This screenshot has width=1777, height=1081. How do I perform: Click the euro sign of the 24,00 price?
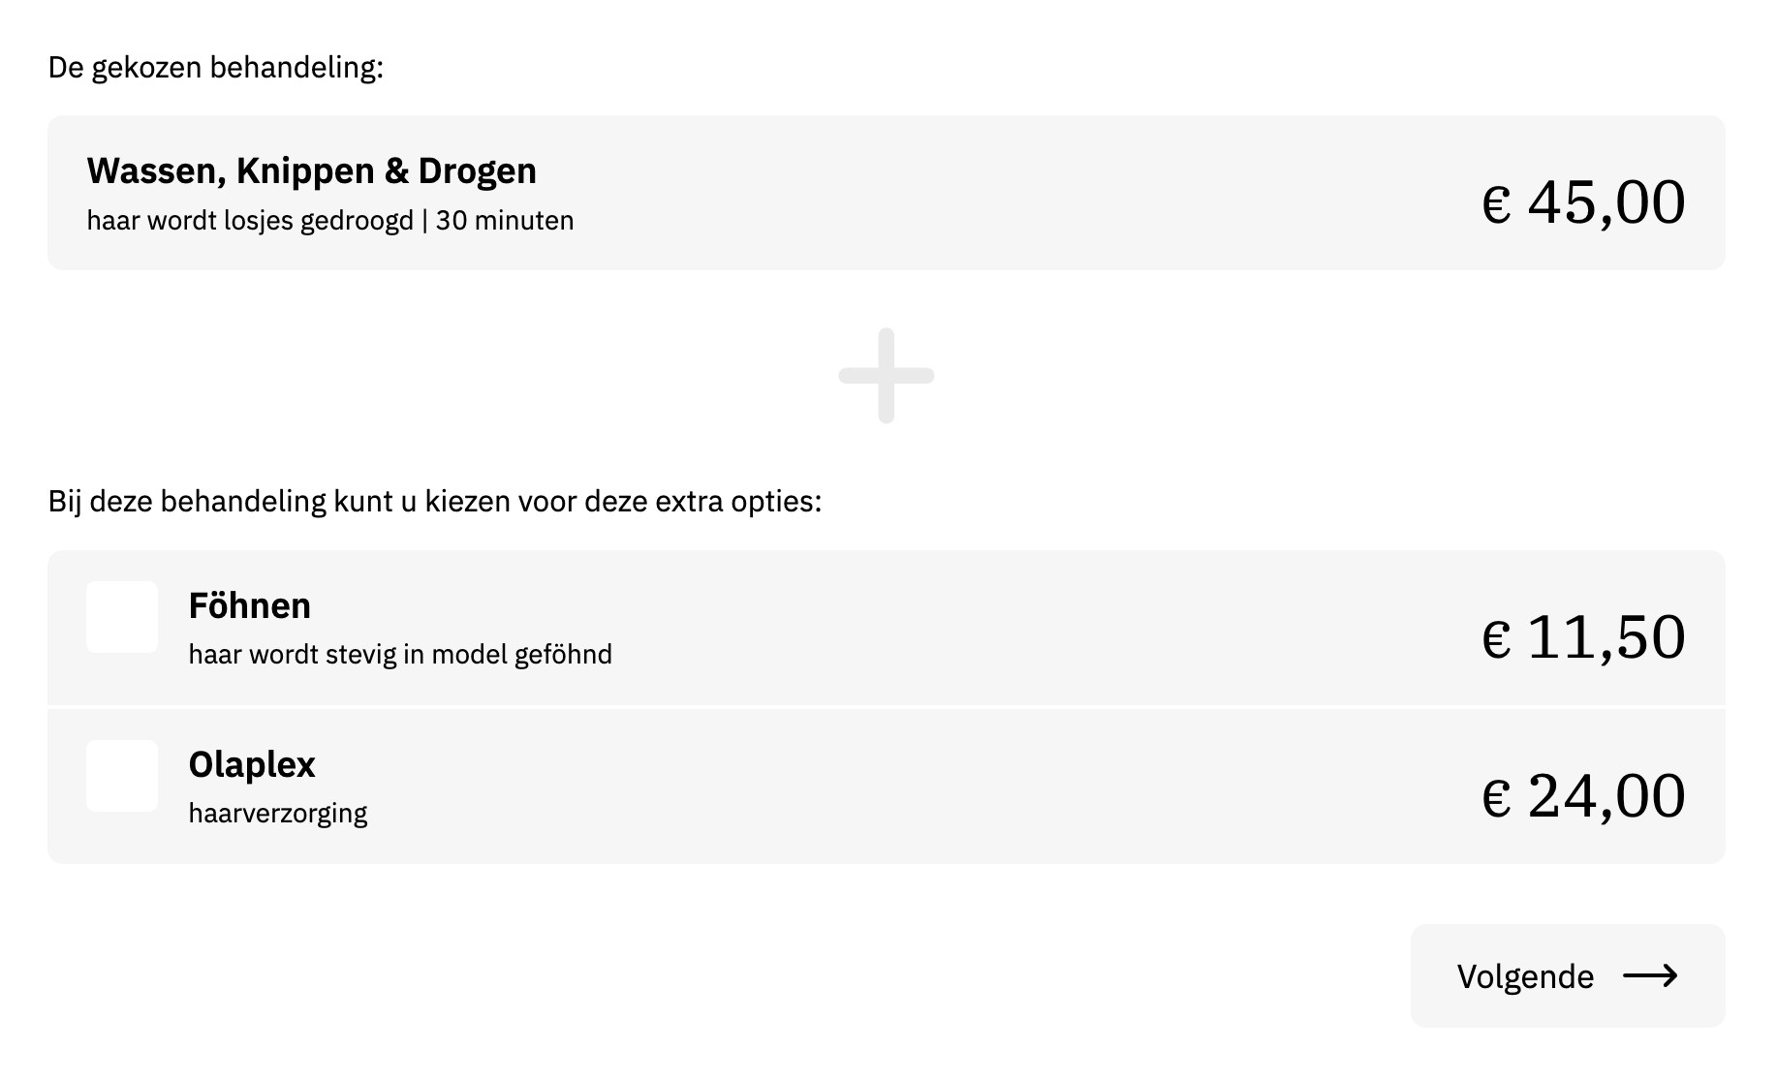coord(1496,799)
